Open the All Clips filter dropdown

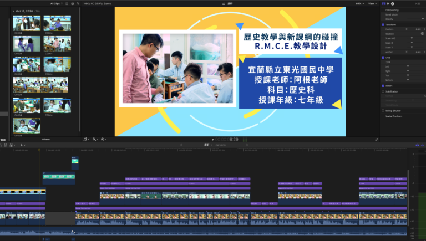tap(57, 3)
